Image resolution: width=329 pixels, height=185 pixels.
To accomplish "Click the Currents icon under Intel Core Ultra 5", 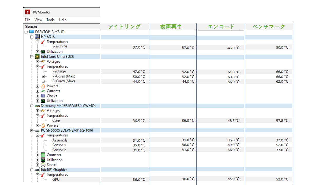I will (43, 91).
